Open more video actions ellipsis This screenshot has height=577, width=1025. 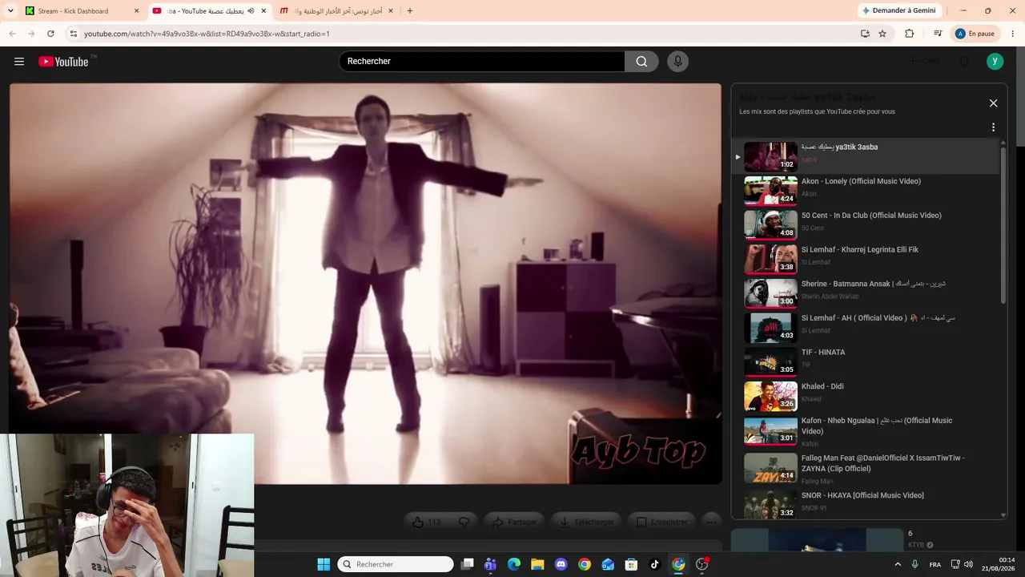click(711, 523)
